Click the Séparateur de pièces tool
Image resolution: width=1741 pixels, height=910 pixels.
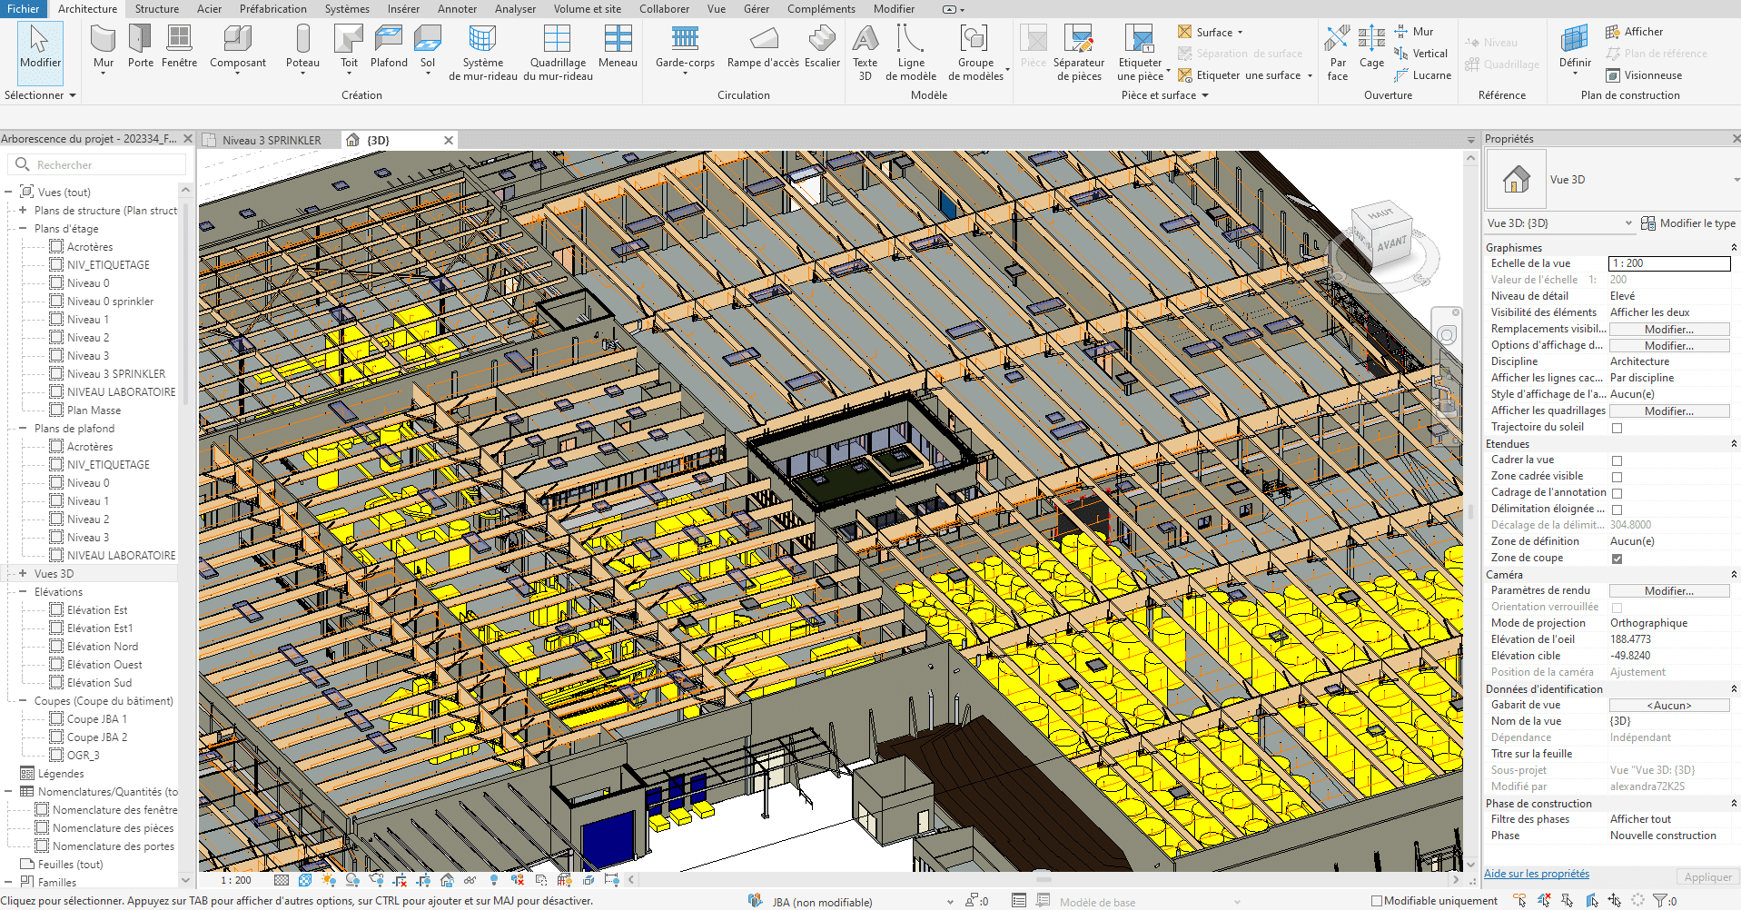click(x=1079, y=53)
